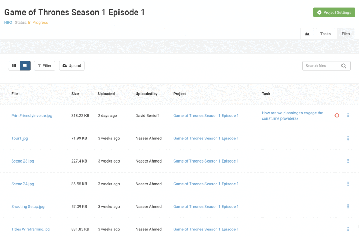Screen dimensions: 359x237
Task: Open options menu for Scene 23.jpg row
Action: (x=348, y=161)
